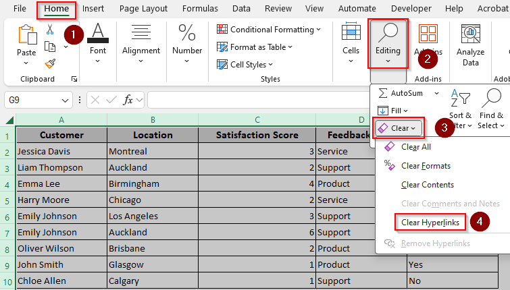The width and height of the screenshot is (510, 290).
Task: Click the Select All corner triangle
Action: pos(9,120)
